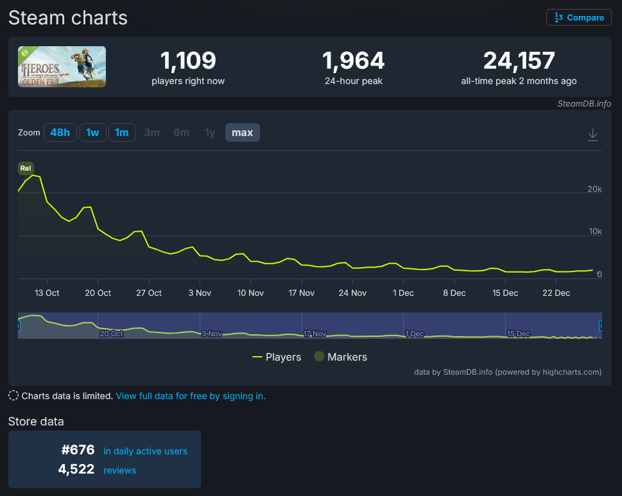The height and width of the screenshot is (496, 622).
Task: Click the limited data dashed circle icon
Action: point(13,396)
